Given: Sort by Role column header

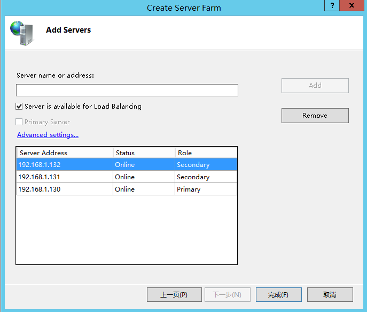Looking at the screenshot, I should (x=206, y=153).
